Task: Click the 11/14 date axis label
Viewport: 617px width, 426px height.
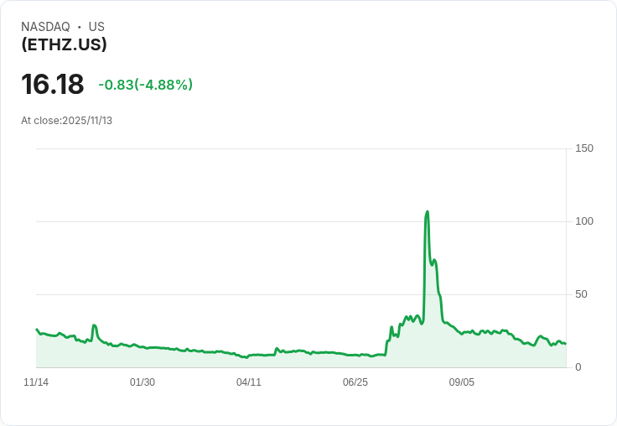Action: [x=36, y=382]
